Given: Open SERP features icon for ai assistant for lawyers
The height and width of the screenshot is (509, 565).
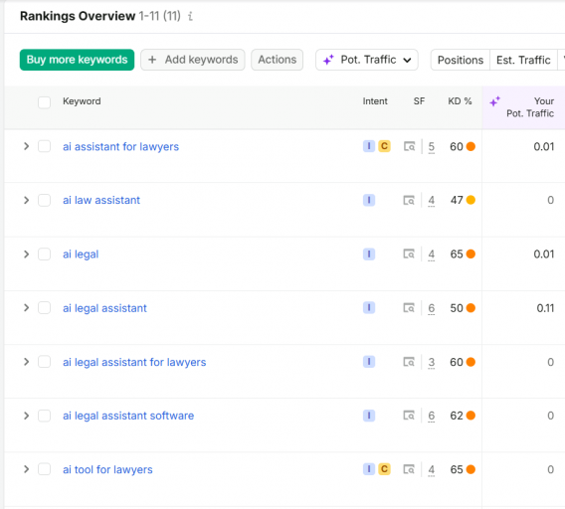Looking at the screenshot, I should click(x=409, y=146).
